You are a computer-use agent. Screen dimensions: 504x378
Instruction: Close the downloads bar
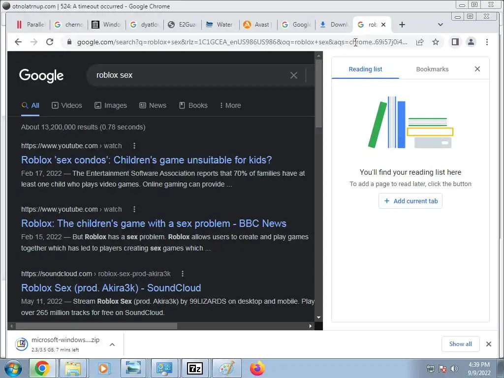click(x=489, y=344)
